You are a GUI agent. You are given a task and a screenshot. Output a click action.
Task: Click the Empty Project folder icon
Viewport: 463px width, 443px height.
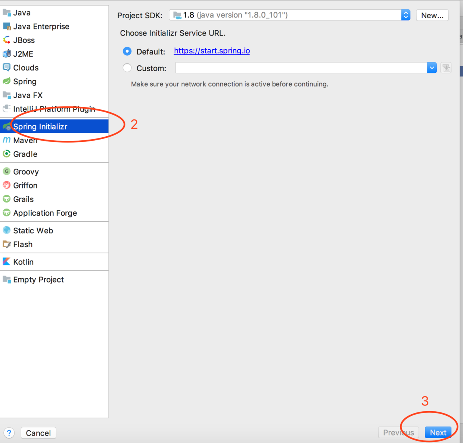7,279
